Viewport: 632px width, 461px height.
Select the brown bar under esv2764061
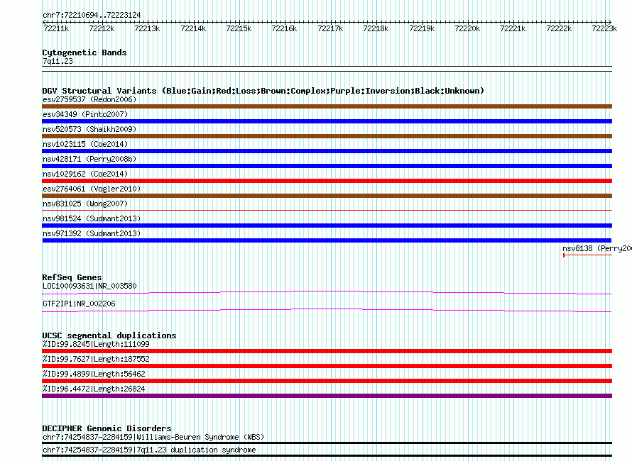click(x=327, y=196)
